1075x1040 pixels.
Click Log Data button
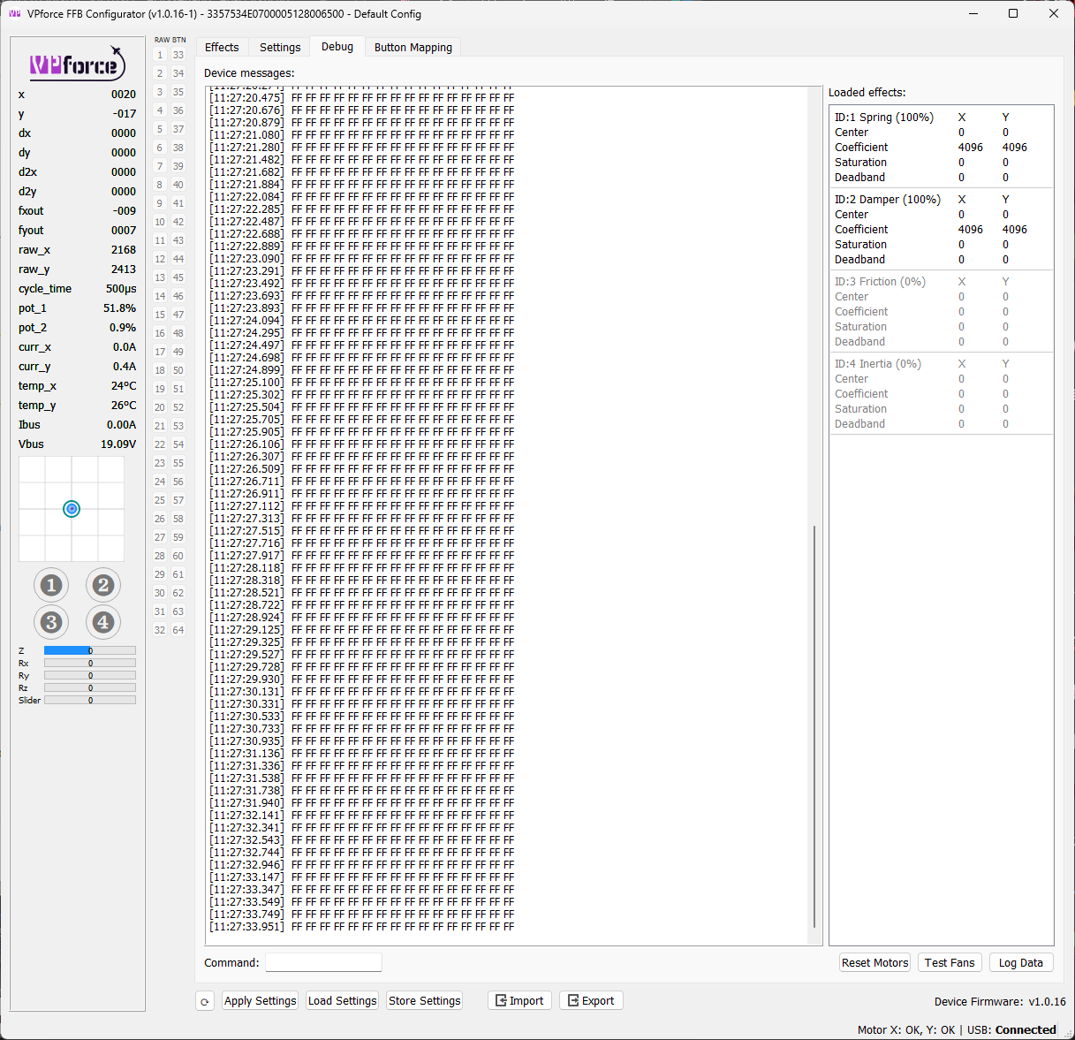pyautogui.click(x=1021, y=963)
